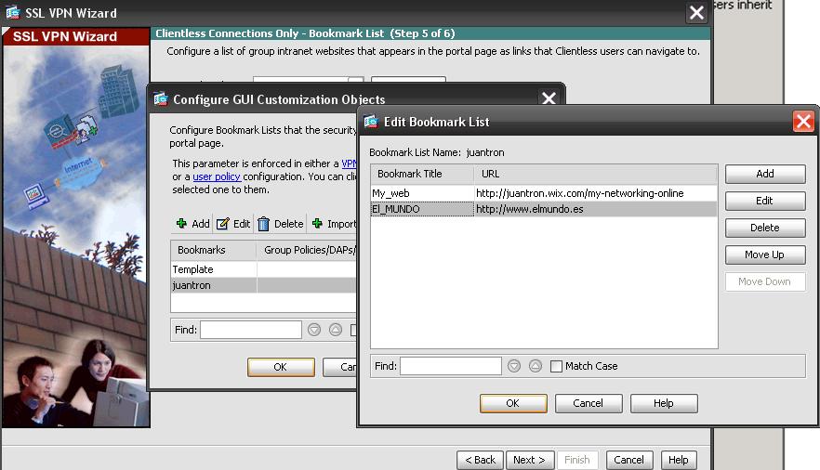Click the Delete trash icon in Configure GUI toolbar
820x470 pixels.
click(x=264, y=224)
